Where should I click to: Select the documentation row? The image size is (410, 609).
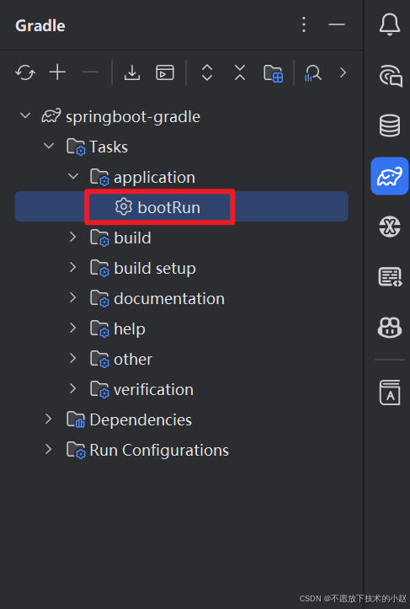(181, 298)
